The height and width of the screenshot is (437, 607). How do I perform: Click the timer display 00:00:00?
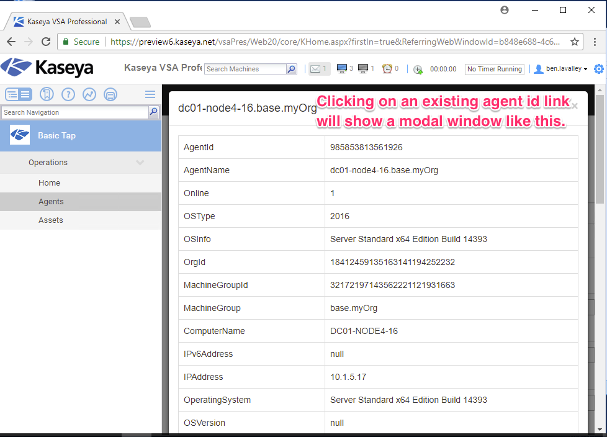(x=443, y=69)
